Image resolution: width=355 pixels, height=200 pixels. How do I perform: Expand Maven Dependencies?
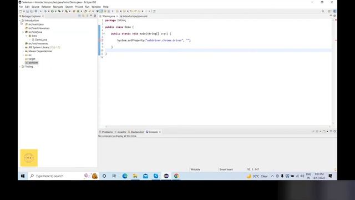[x=23, y=51]
